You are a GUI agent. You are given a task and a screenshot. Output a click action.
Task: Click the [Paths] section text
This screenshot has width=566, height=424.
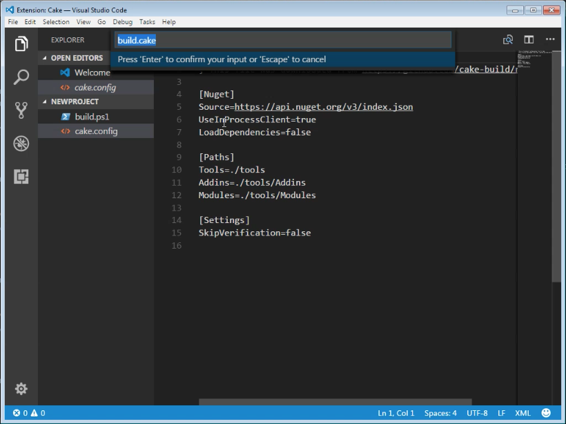click(216, 157)
